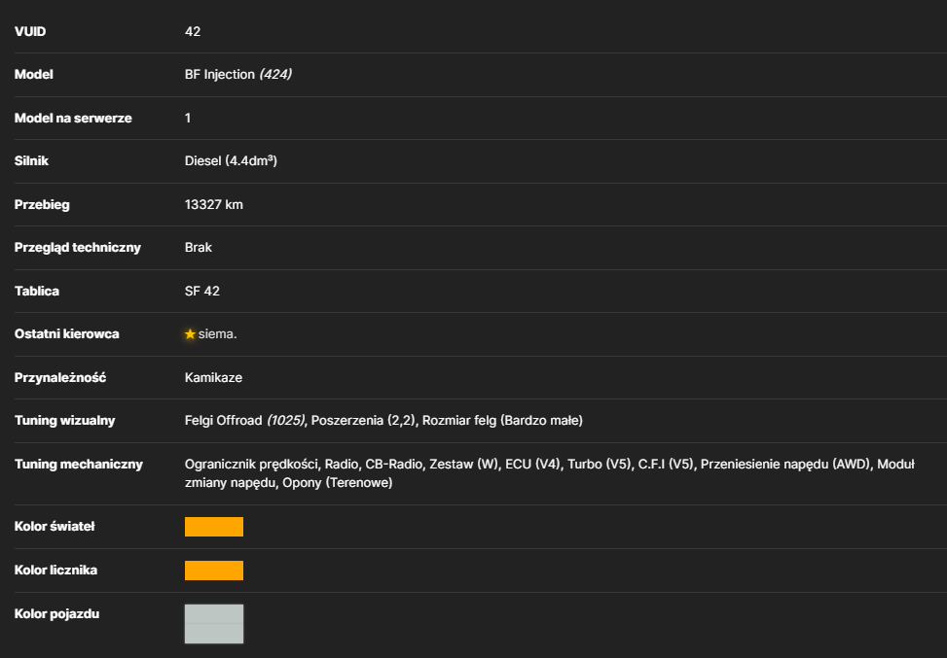
Task: Select the VUID value 42
Action: [193, 31]
